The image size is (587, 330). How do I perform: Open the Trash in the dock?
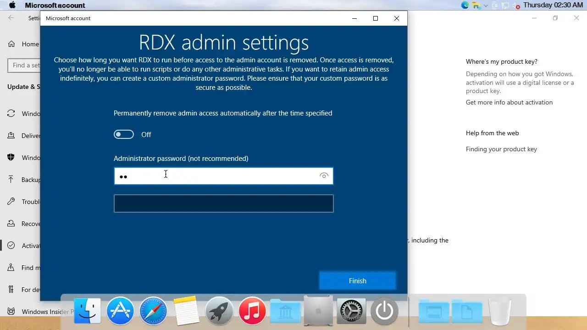[500, 311]
